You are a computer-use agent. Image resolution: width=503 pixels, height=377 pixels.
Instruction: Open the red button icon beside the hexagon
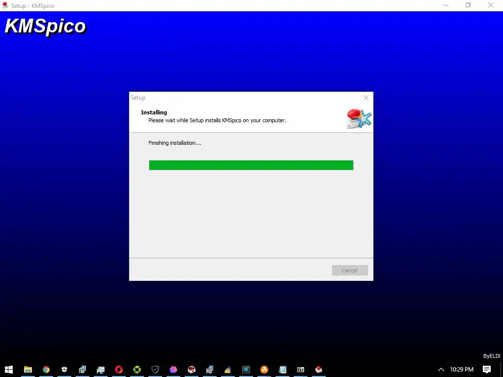[192, 369]
